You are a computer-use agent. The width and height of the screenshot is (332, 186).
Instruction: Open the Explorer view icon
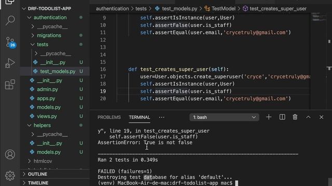[10, 2]
